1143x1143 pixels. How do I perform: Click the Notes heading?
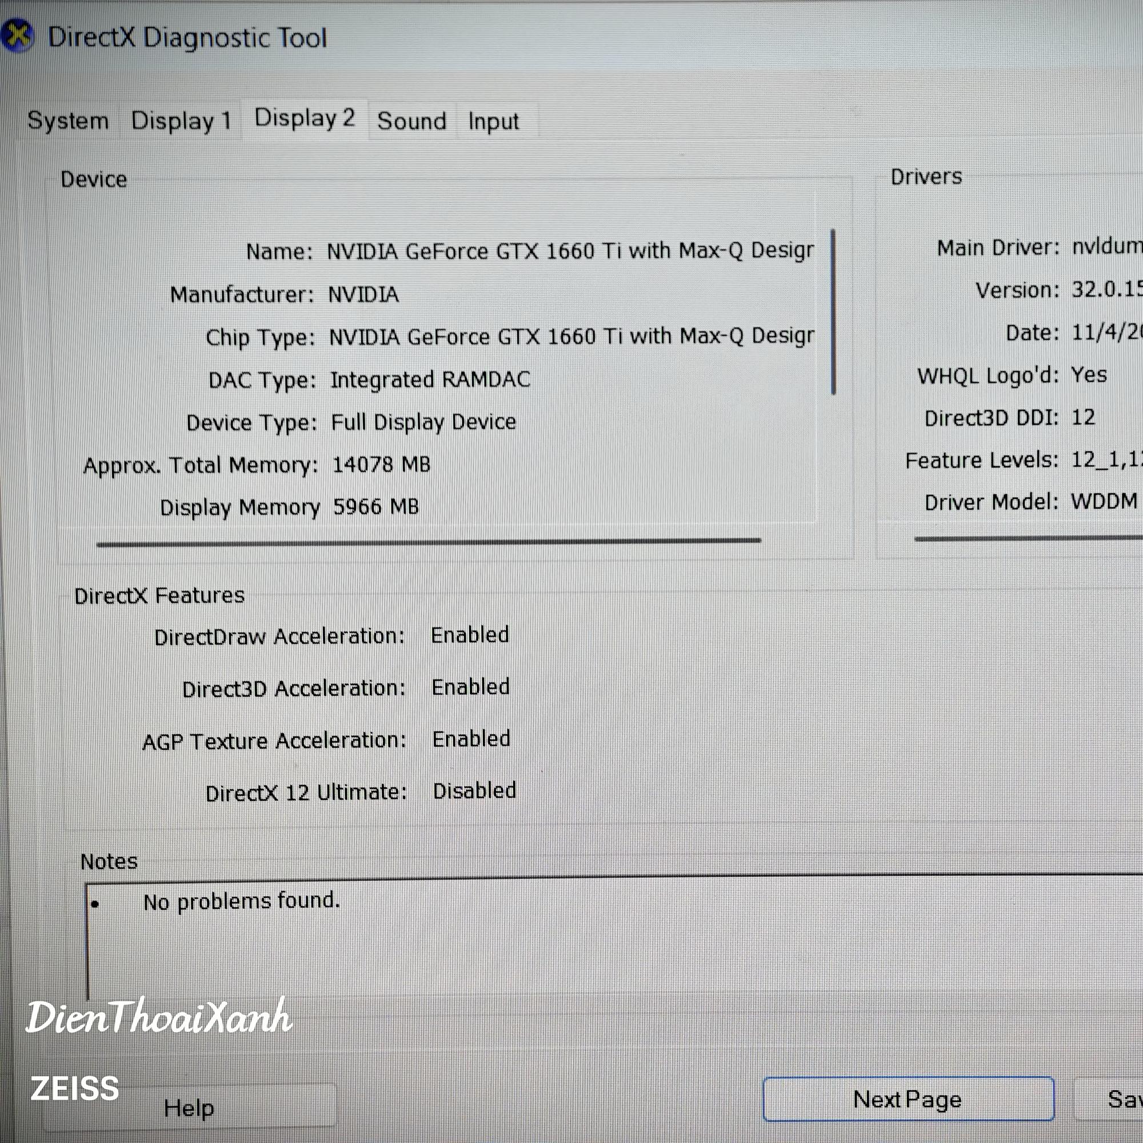109,861
